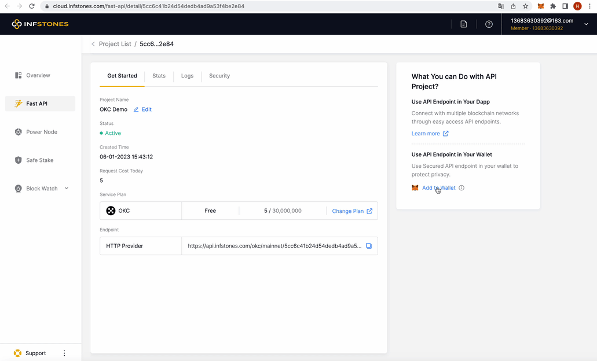Viewport: 597px width, 361px height.
Task: Select Fast API in the sidebar
Action: (41, 104)
